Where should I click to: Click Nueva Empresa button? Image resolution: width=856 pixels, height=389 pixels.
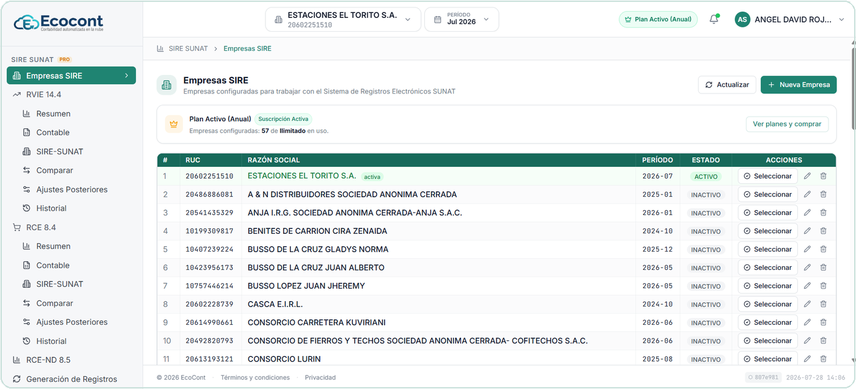pos(799,85)
